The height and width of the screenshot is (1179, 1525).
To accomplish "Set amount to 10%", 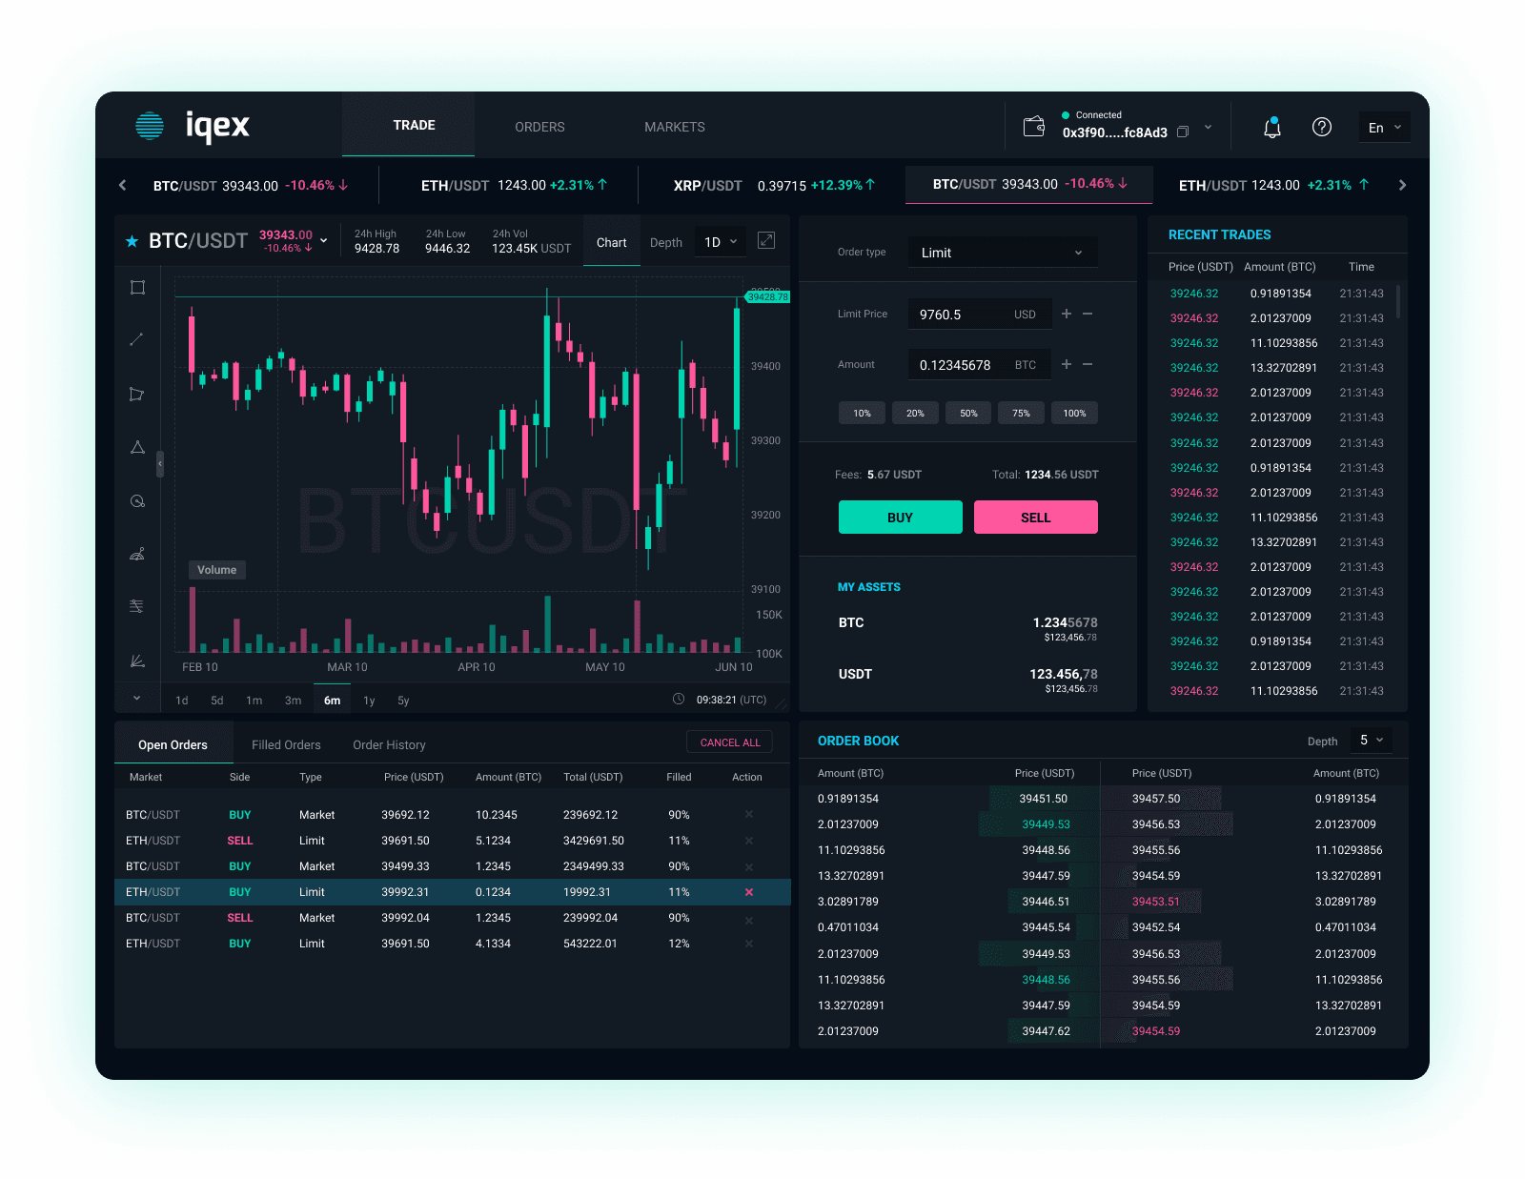I will click(x=863, y=413).
